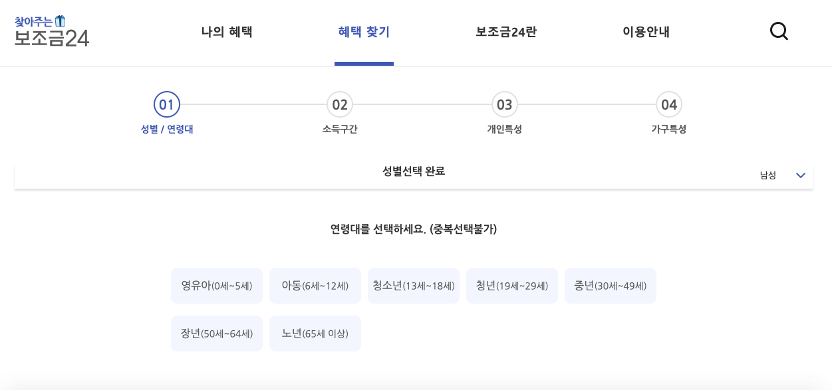Choose the 청년(19세~29세) age option

click(511, 286)
